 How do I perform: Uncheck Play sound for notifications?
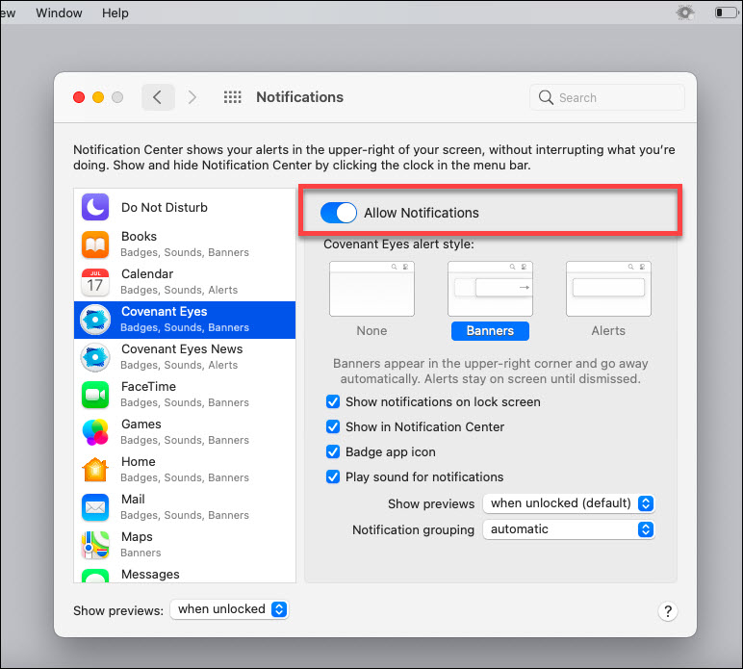pyautogui.click(x=333, y=476)
